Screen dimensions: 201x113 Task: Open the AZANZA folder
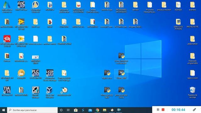(178, 6)
